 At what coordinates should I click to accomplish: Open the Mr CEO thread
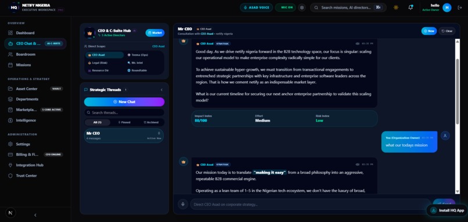(124, 136)
